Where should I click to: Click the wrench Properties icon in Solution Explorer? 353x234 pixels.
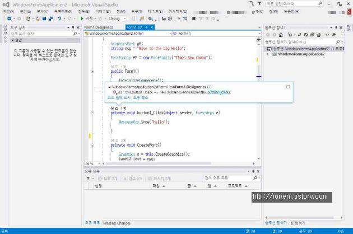click(x=334, y=35)
